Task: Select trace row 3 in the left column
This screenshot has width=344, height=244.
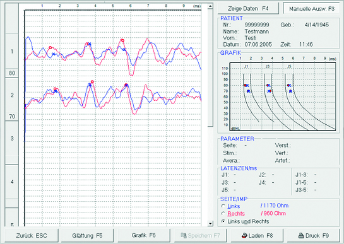Action: coord(12,139)
